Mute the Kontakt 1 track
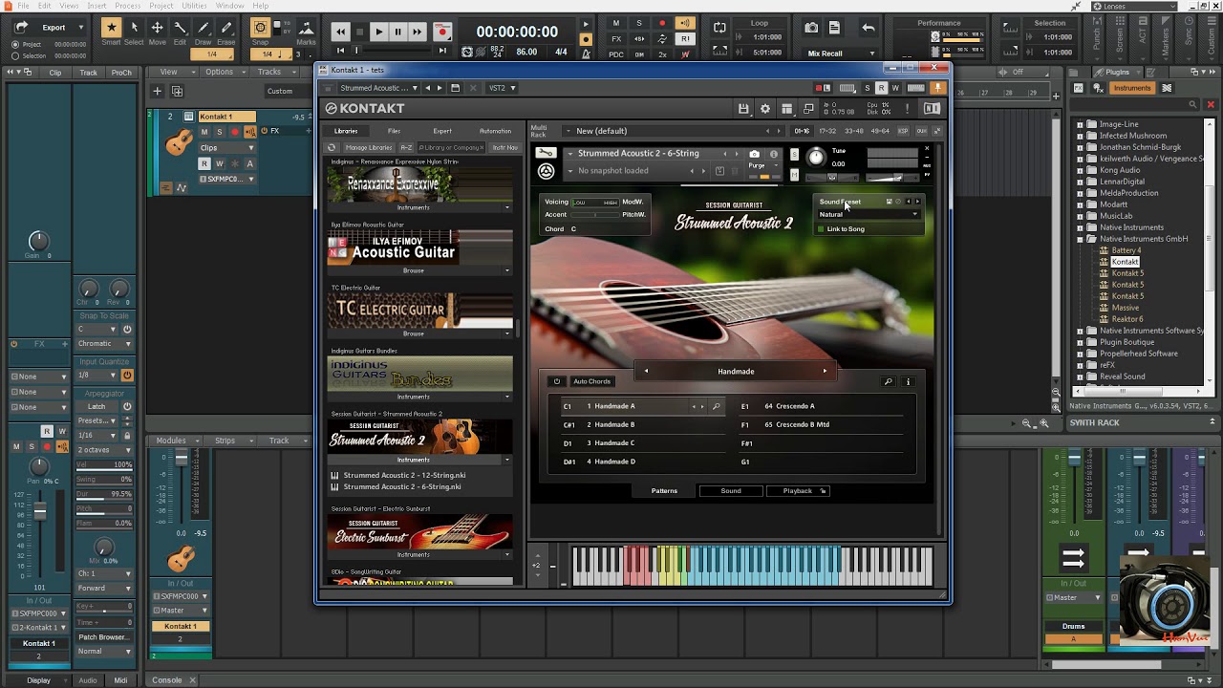1223x688 pixels. 204,132
